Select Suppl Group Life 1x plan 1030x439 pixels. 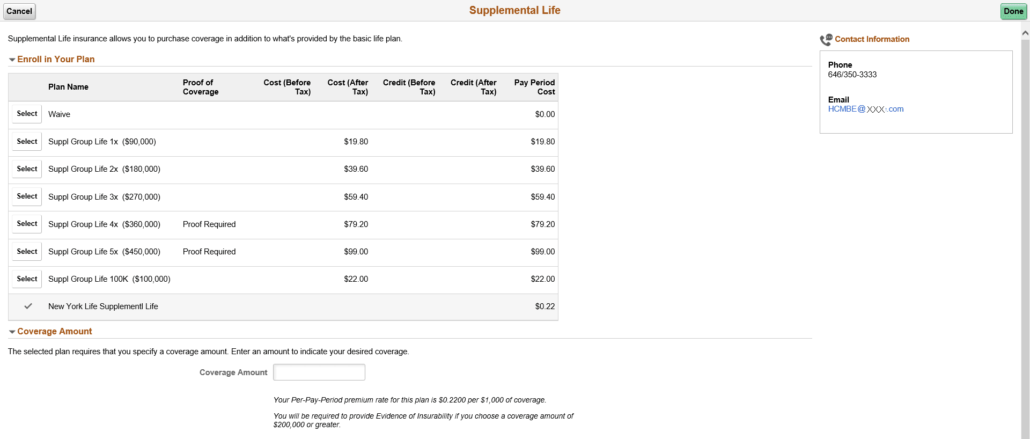point(27,142)
